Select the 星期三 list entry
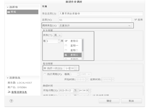Screen dimensions: 151x109 72,55
